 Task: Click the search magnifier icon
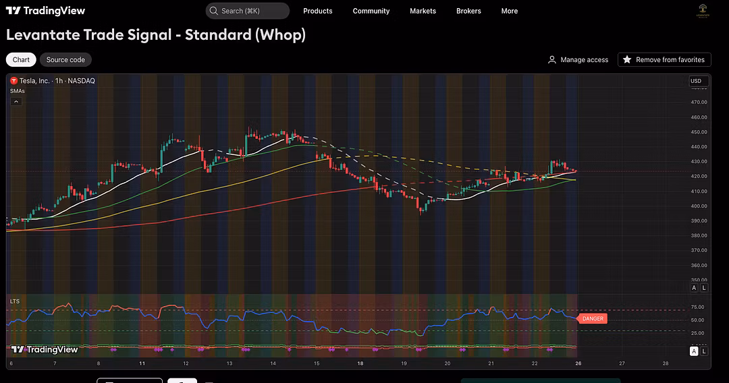(213, 11)
